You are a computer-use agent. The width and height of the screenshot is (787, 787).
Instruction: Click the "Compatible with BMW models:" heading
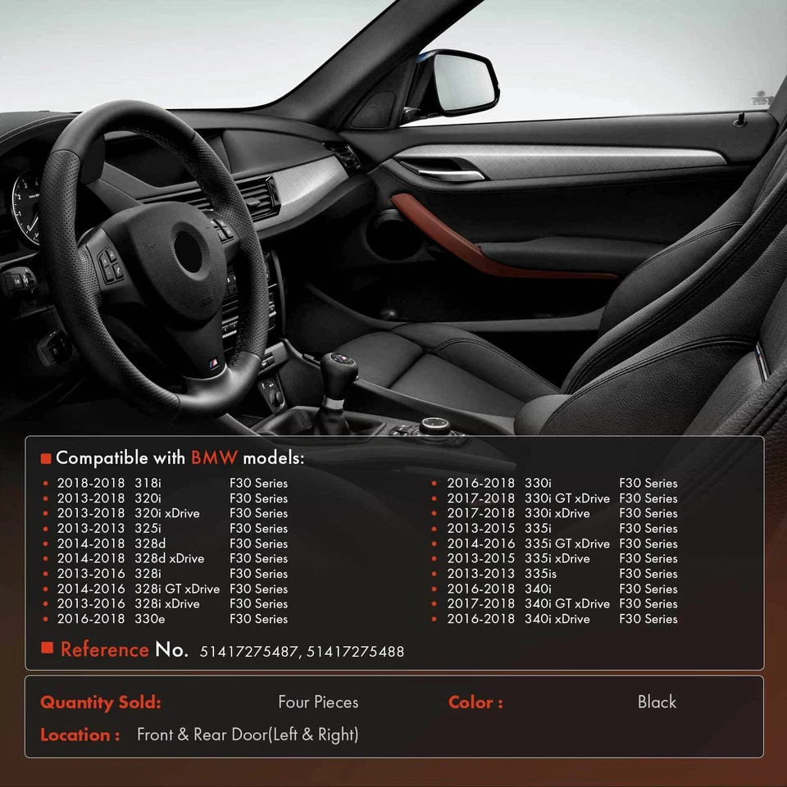[180, 457]
